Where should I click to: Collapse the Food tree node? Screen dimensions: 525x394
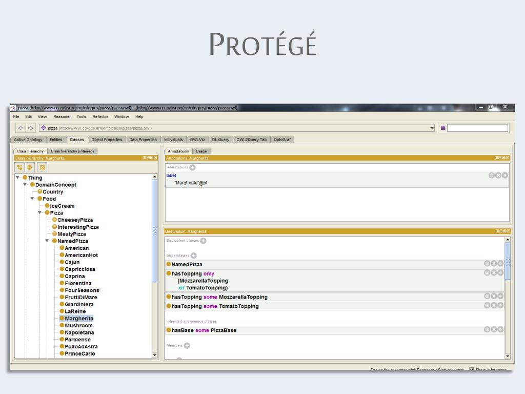(x=32, y=199)
